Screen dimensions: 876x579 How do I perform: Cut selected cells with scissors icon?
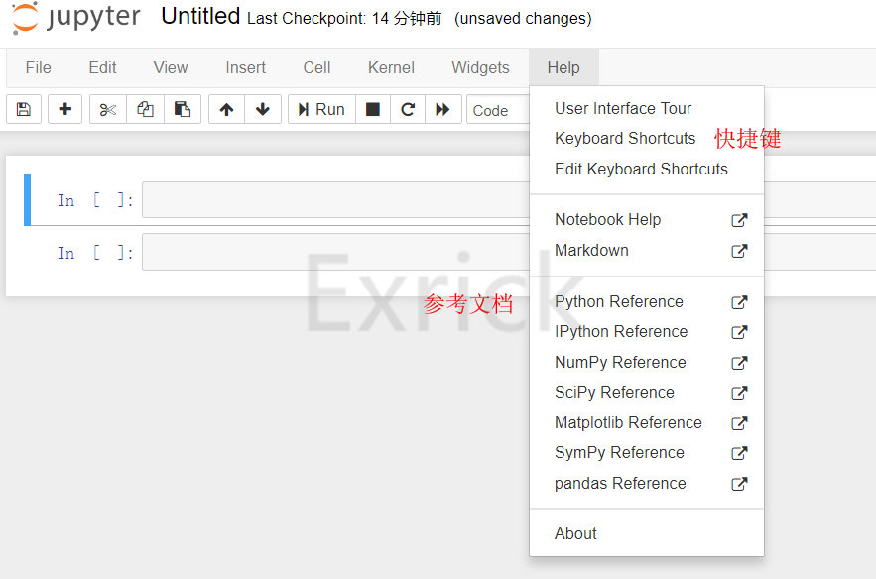point(108,109)
